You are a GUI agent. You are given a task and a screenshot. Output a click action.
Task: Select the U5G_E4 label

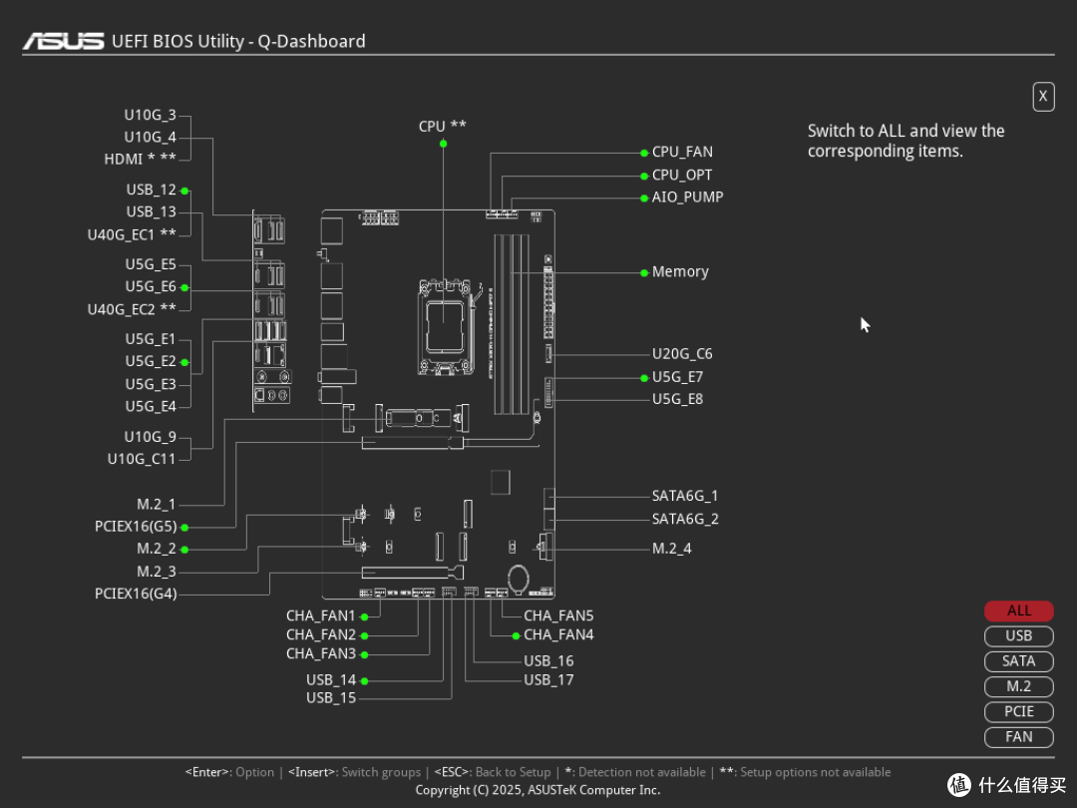point(151,407)
